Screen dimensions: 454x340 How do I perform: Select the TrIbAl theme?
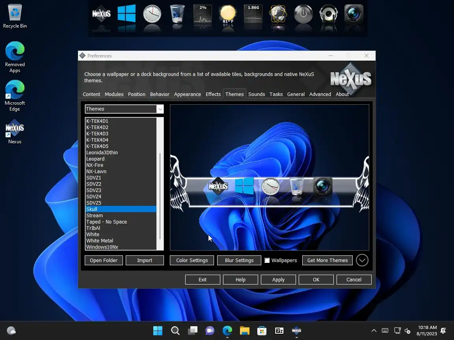point(121,228)
